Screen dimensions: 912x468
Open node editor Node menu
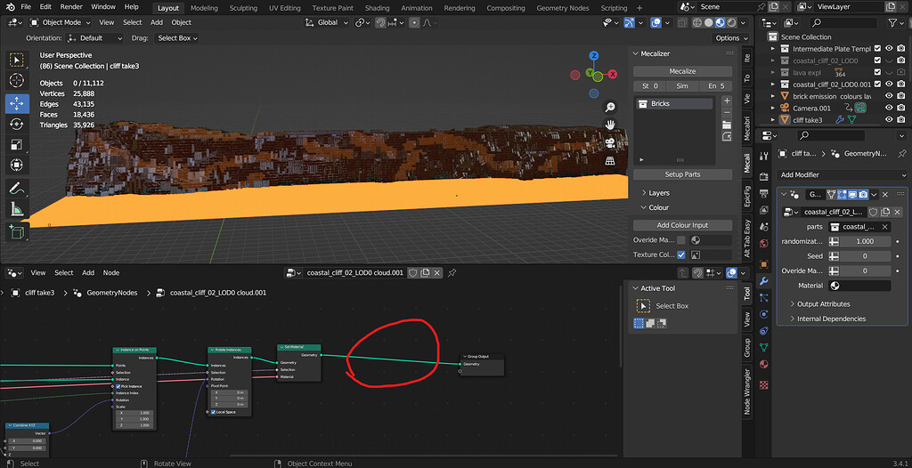(x=111, y=272)
